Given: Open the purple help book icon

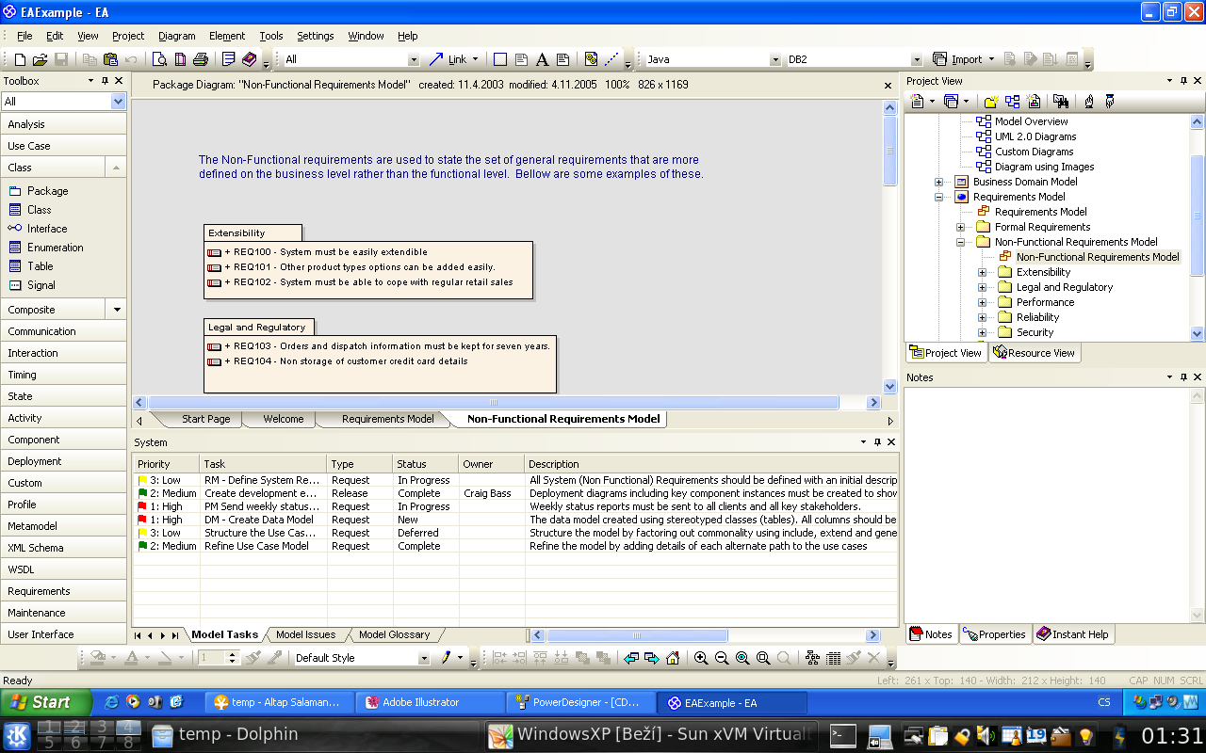Looking at the screenshot, I should 249,59.
